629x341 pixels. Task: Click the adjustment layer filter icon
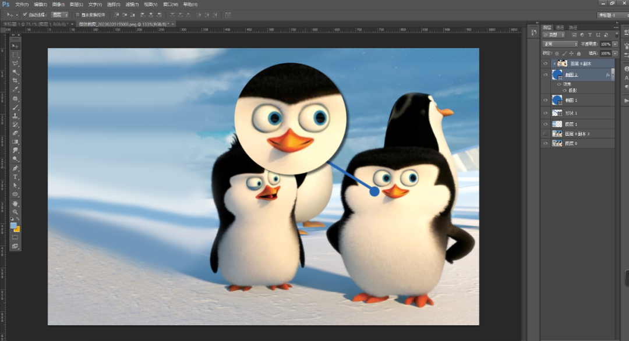[x=582, y=35]
